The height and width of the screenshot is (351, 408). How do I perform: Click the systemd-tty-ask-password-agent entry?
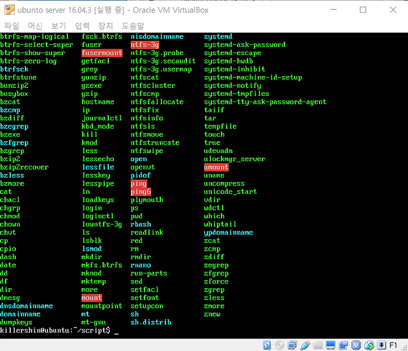[x=265, y=102]
